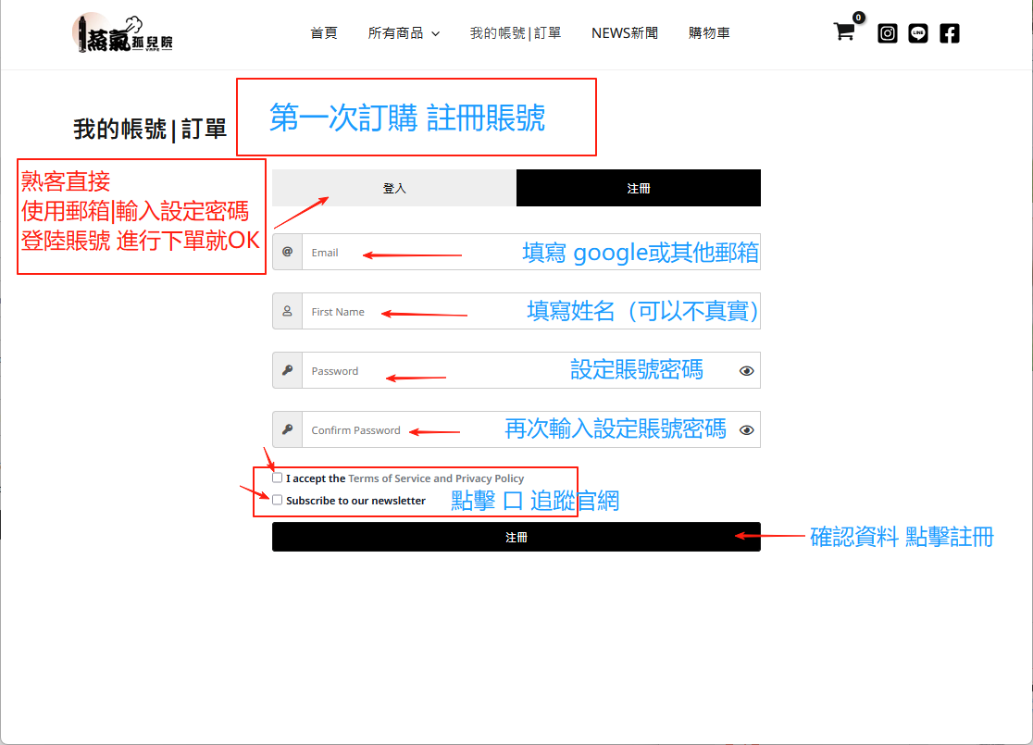Accept the Terms of Service checkbox
The width and height of the screenshot is (1033, 745).
[278, 478]
